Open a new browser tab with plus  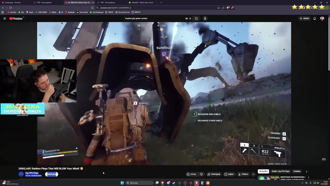tap(161, 3)
